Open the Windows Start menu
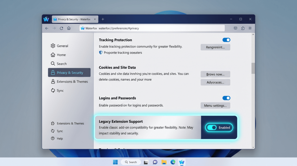Image resolution: width=297 pixels, height=166 pixels. coord(115,162)
